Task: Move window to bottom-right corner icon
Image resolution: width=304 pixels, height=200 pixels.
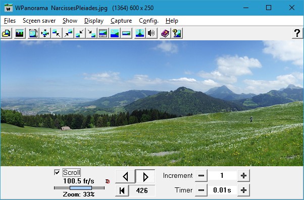Action: coord(91,33)
